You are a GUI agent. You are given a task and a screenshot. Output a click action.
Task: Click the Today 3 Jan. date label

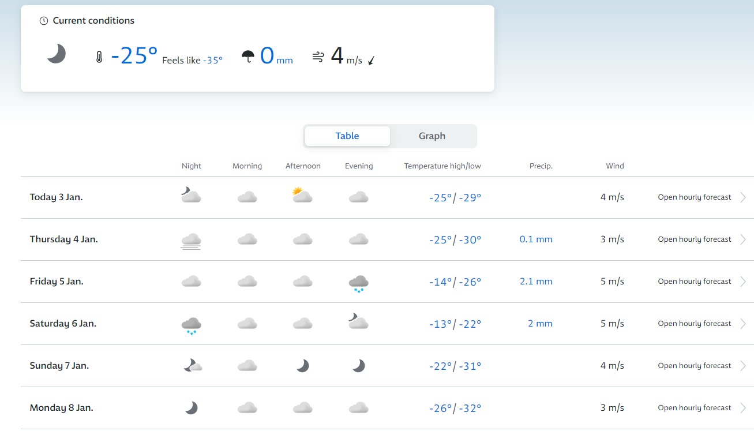[x=56, y=197]
